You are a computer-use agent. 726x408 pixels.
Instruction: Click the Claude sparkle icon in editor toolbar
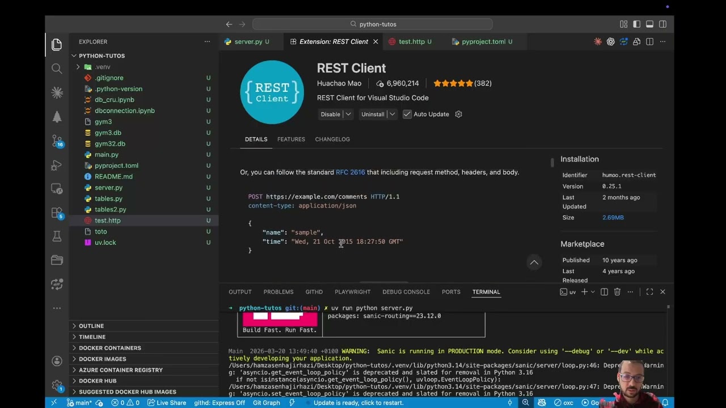[597, 41]
